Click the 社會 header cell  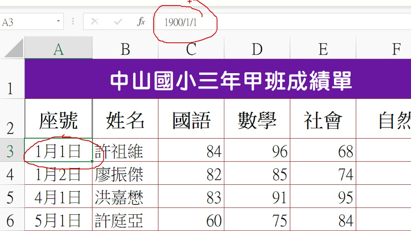323,118
